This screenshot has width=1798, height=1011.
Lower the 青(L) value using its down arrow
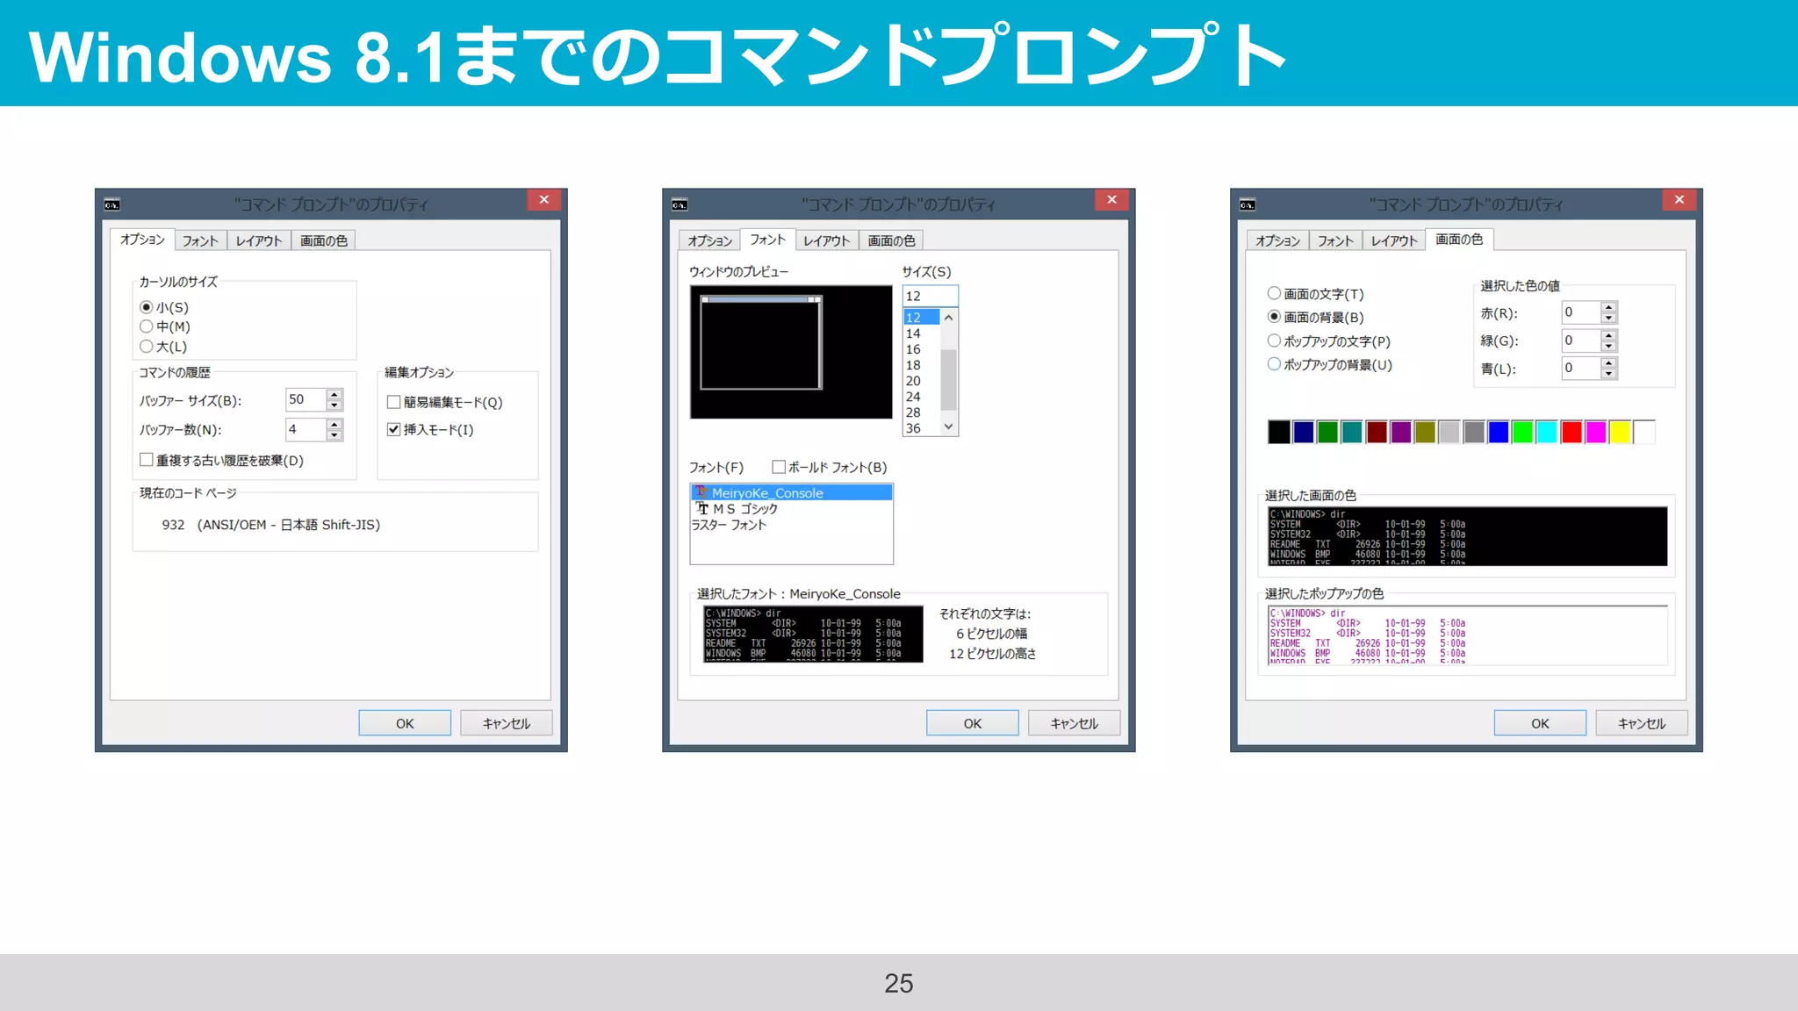pos(1608,374)
